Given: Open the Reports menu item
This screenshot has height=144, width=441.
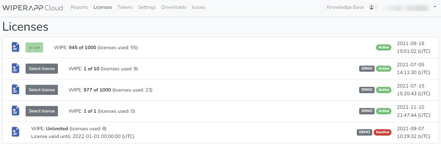Looking at the screenshot, I should [x=80, y=7].
